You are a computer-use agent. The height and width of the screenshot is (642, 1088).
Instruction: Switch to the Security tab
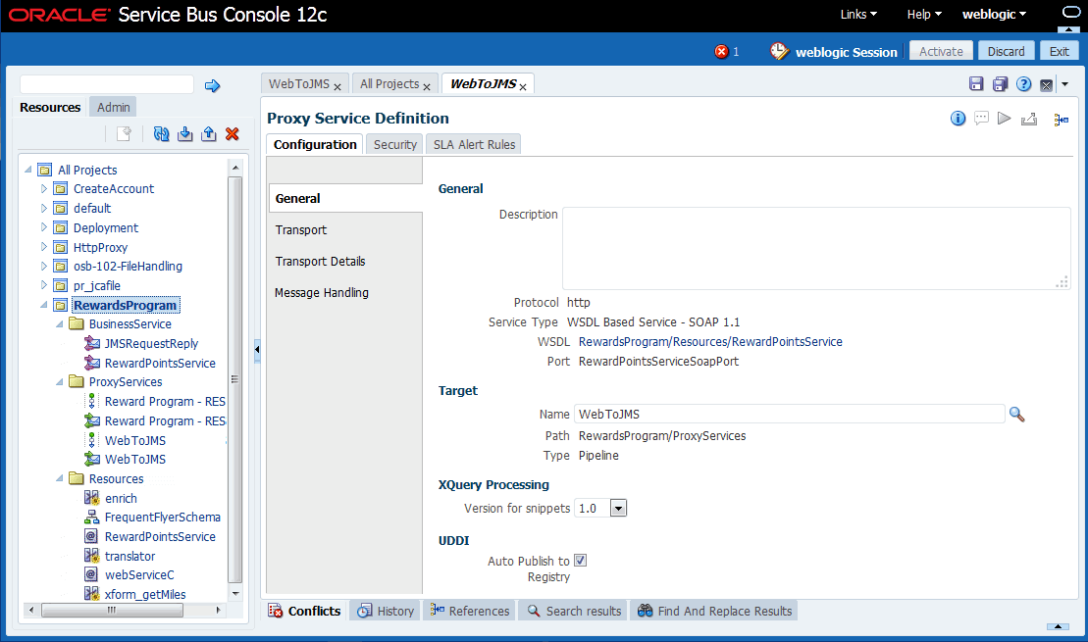[x=394, y=144]
